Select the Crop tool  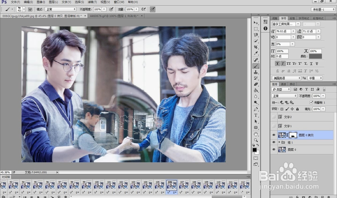click(x=255, y=47)
